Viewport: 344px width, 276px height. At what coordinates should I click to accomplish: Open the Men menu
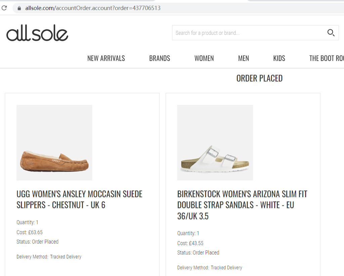[244, 58]
